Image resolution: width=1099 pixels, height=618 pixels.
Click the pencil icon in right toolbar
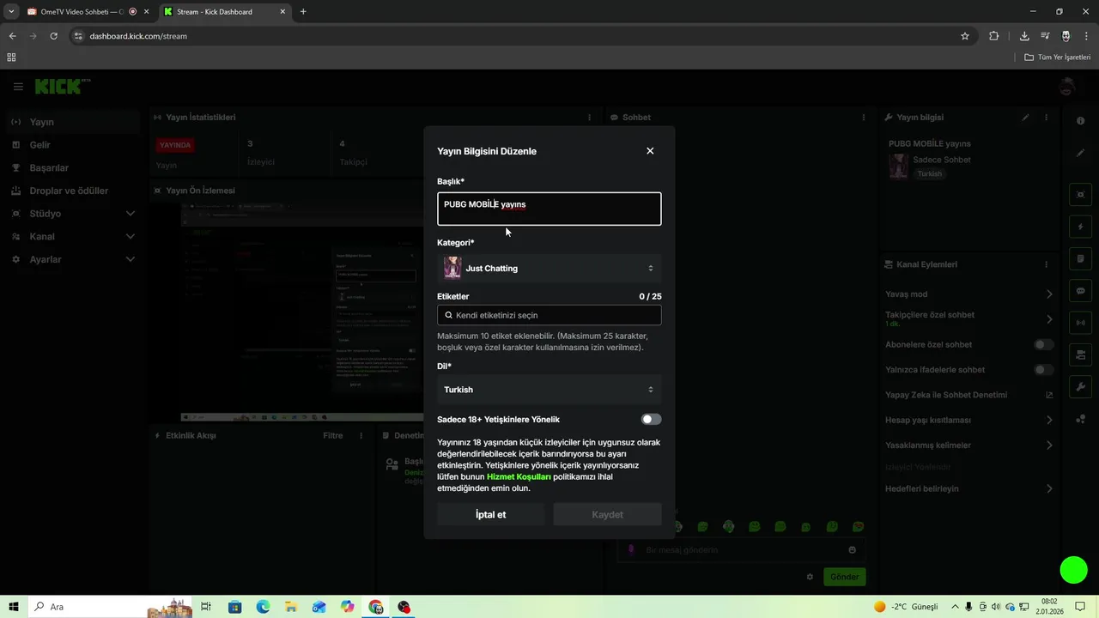[1081, 153]
